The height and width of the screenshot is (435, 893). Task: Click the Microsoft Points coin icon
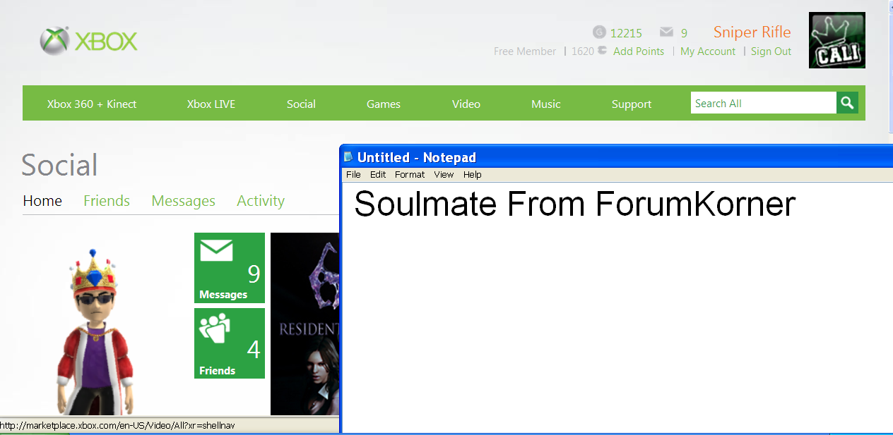602,51
